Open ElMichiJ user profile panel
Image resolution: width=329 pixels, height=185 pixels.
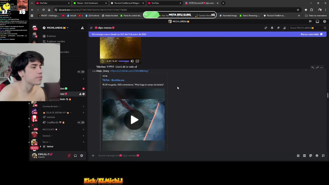pyautogui.click(x=45, y=155)
